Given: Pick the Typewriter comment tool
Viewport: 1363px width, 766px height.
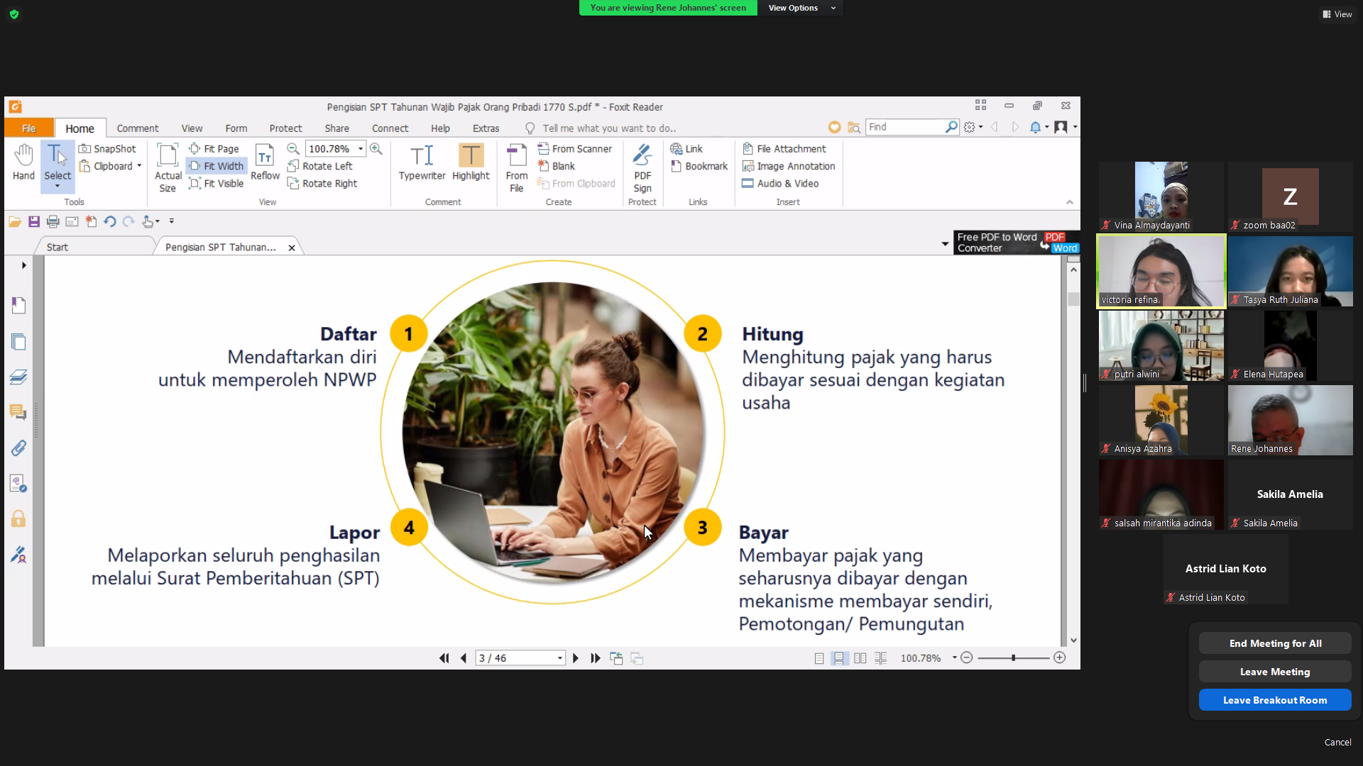Looking at the screenshot, I should pos(422,162).
